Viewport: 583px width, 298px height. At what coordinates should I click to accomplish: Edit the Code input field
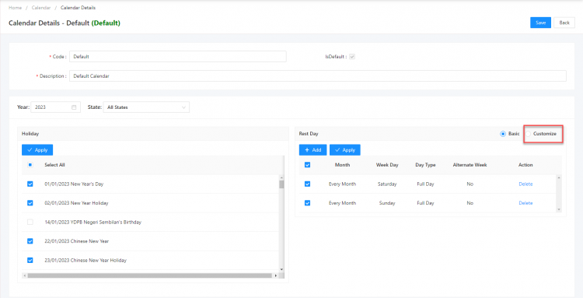(x=178, y=57)
